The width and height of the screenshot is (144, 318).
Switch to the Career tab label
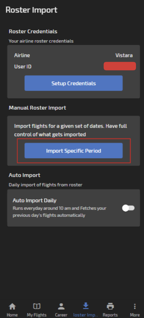(61, 315)
